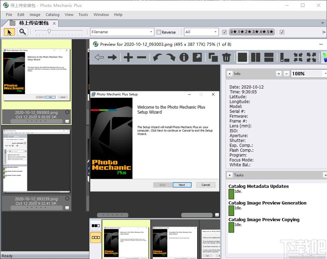327x259 pixels.
Task: Zoom out with the minus icon
Action: tap(142, 57)
